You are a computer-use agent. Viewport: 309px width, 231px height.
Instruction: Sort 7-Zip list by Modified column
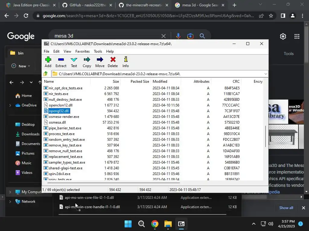click(x=166, y=81)
